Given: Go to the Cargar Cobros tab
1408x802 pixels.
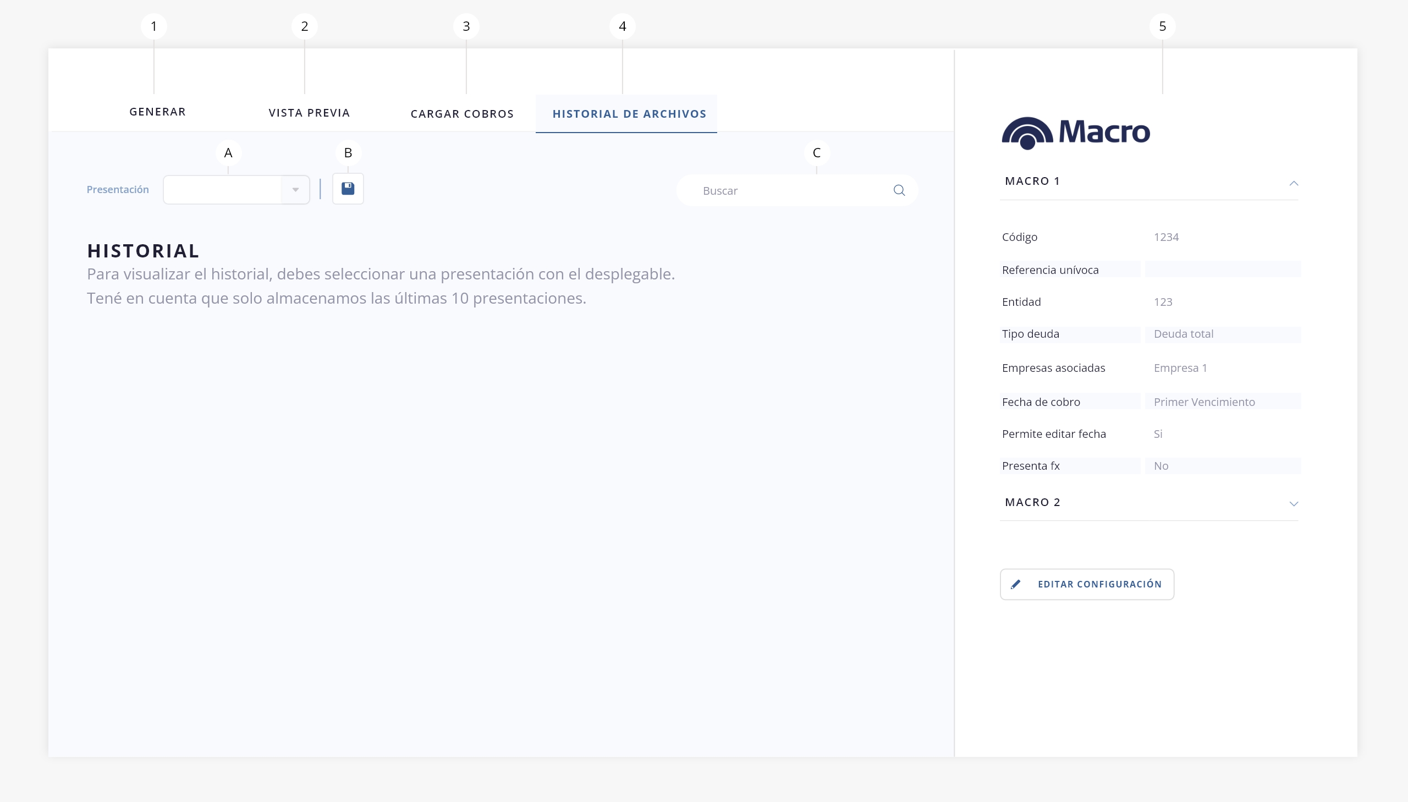Looking at the screenshot, I should pos(462,114).
